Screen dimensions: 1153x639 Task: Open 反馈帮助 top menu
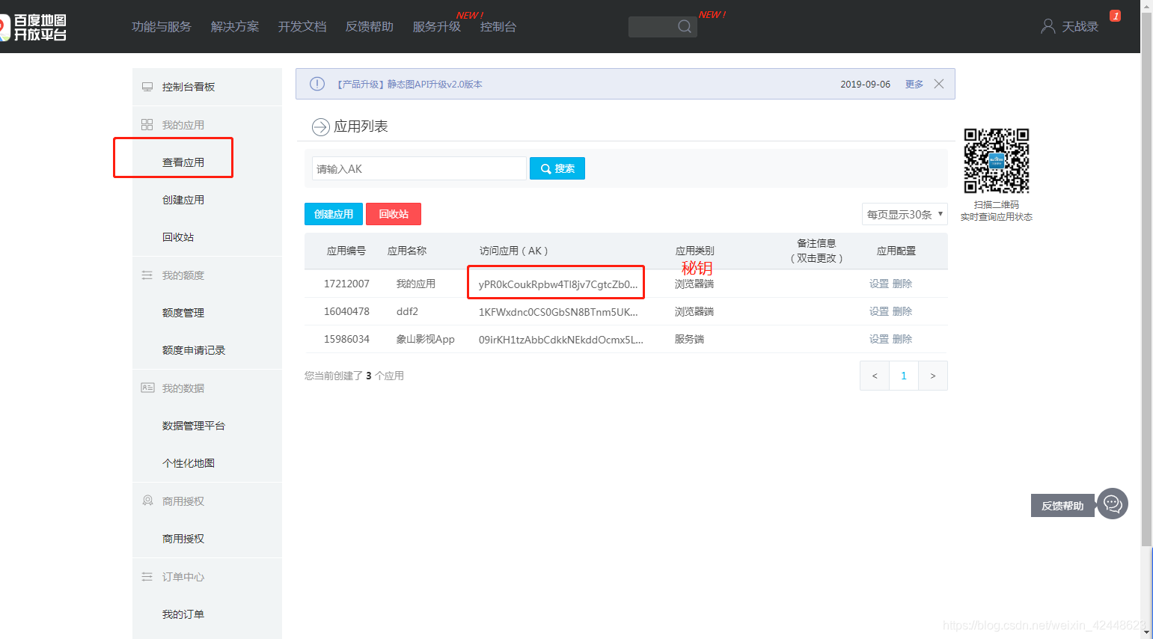point(370,27)
